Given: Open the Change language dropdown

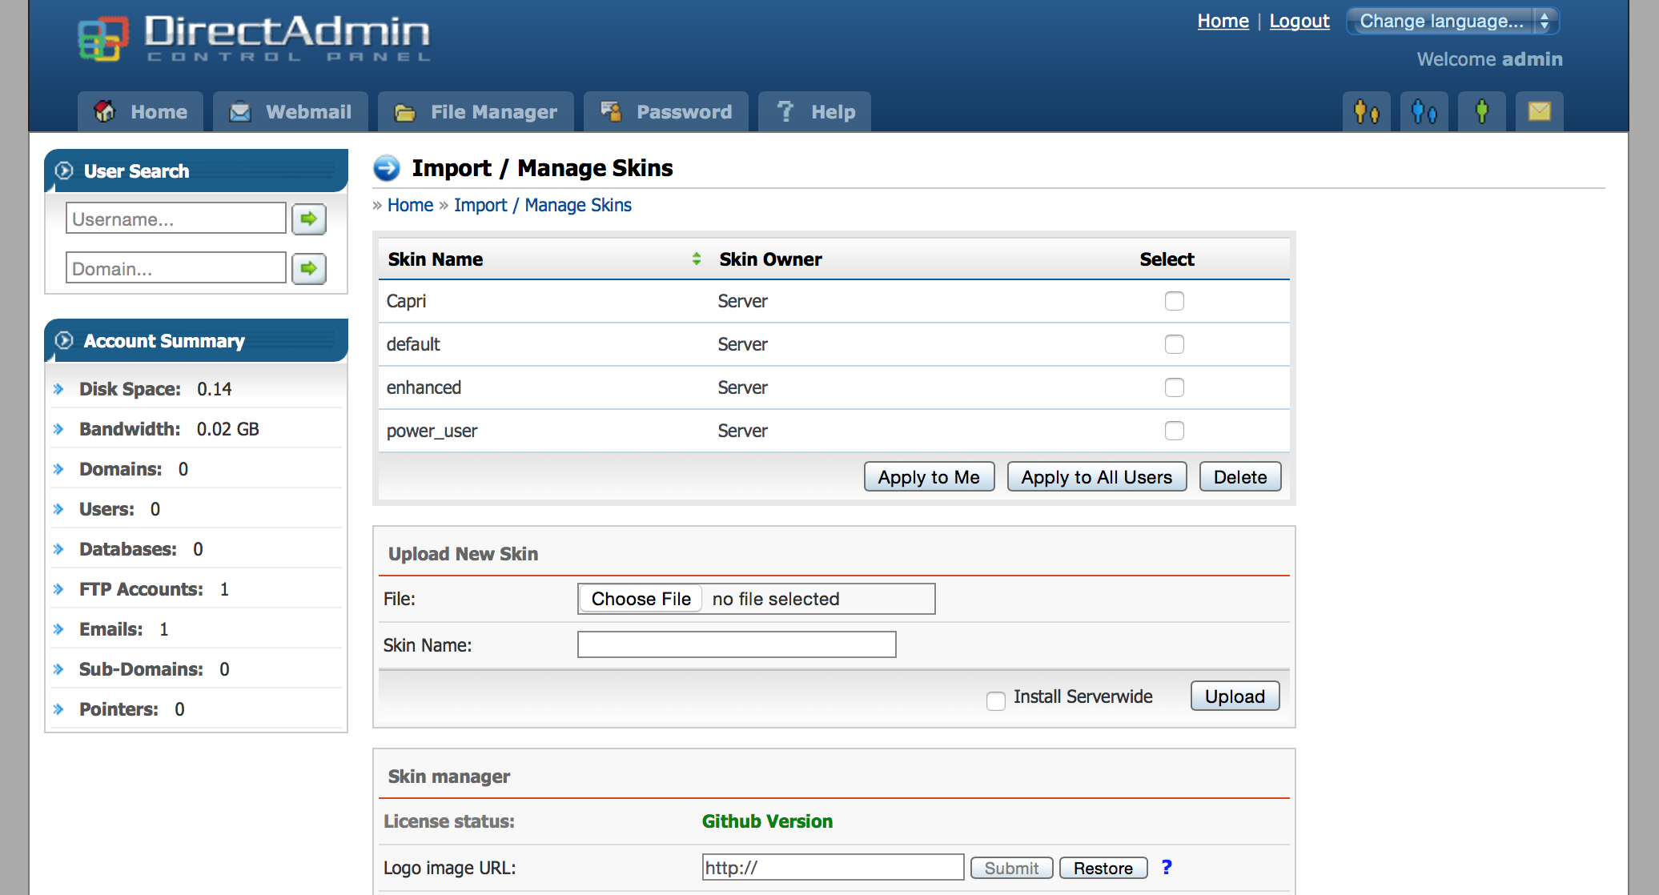Looking at the screenshot, I should click(1453, 21).
